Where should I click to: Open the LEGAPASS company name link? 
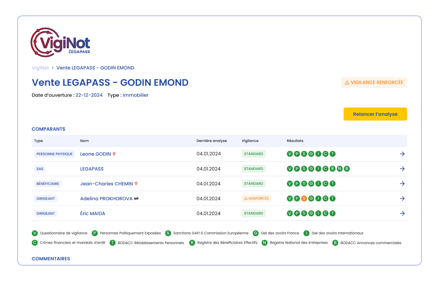point(92,169)
